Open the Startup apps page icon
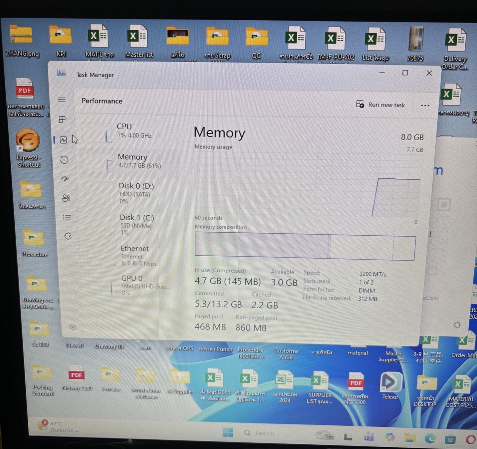 point(65,179)
